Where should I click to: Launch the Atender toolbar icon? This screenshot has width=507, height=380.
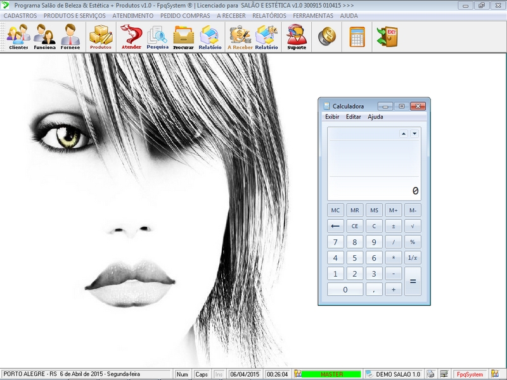[131, 37]
